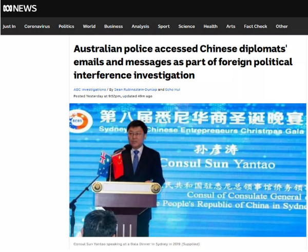View author Echo Hui's profile

pyautogui.click(x=172, y=90)
